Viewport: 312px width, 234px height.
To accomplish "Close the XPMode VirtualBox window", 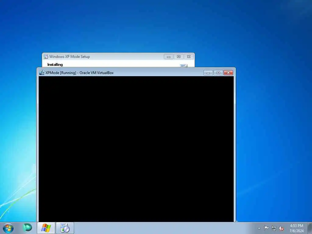I will tap(228, 73).
